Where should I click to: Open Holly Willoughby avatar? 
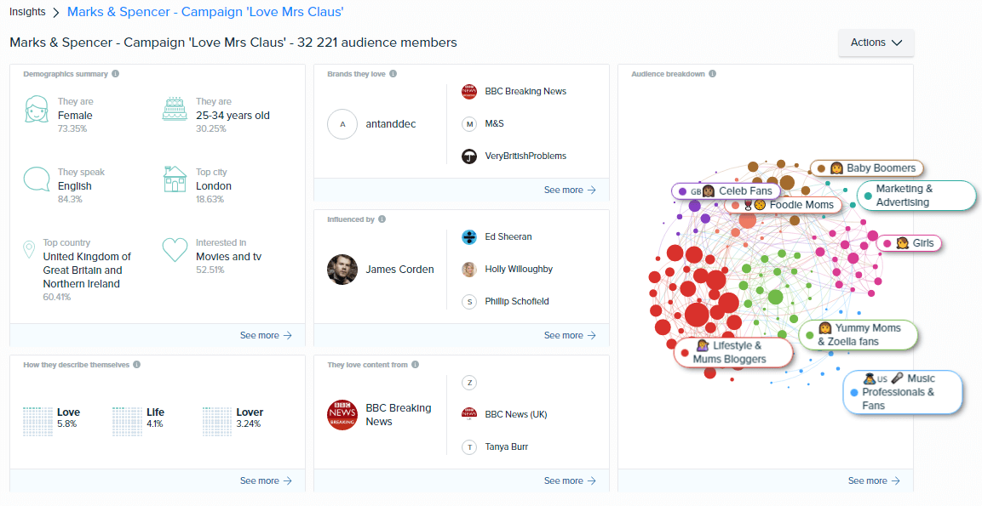point(469,270)
